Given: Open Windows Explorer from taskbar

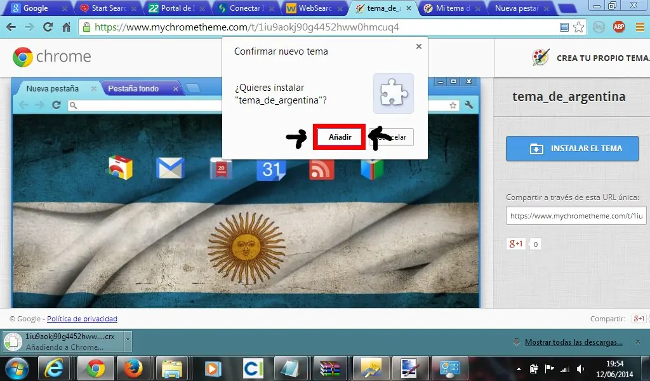Looking at the screenshot, I should tap(171, 368).
